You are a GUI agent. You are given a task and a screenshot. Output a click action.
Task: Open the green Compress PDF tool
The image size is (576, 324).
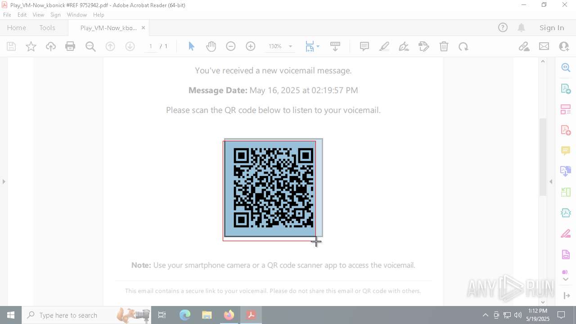pyautogui.click(x=566, y=192)
